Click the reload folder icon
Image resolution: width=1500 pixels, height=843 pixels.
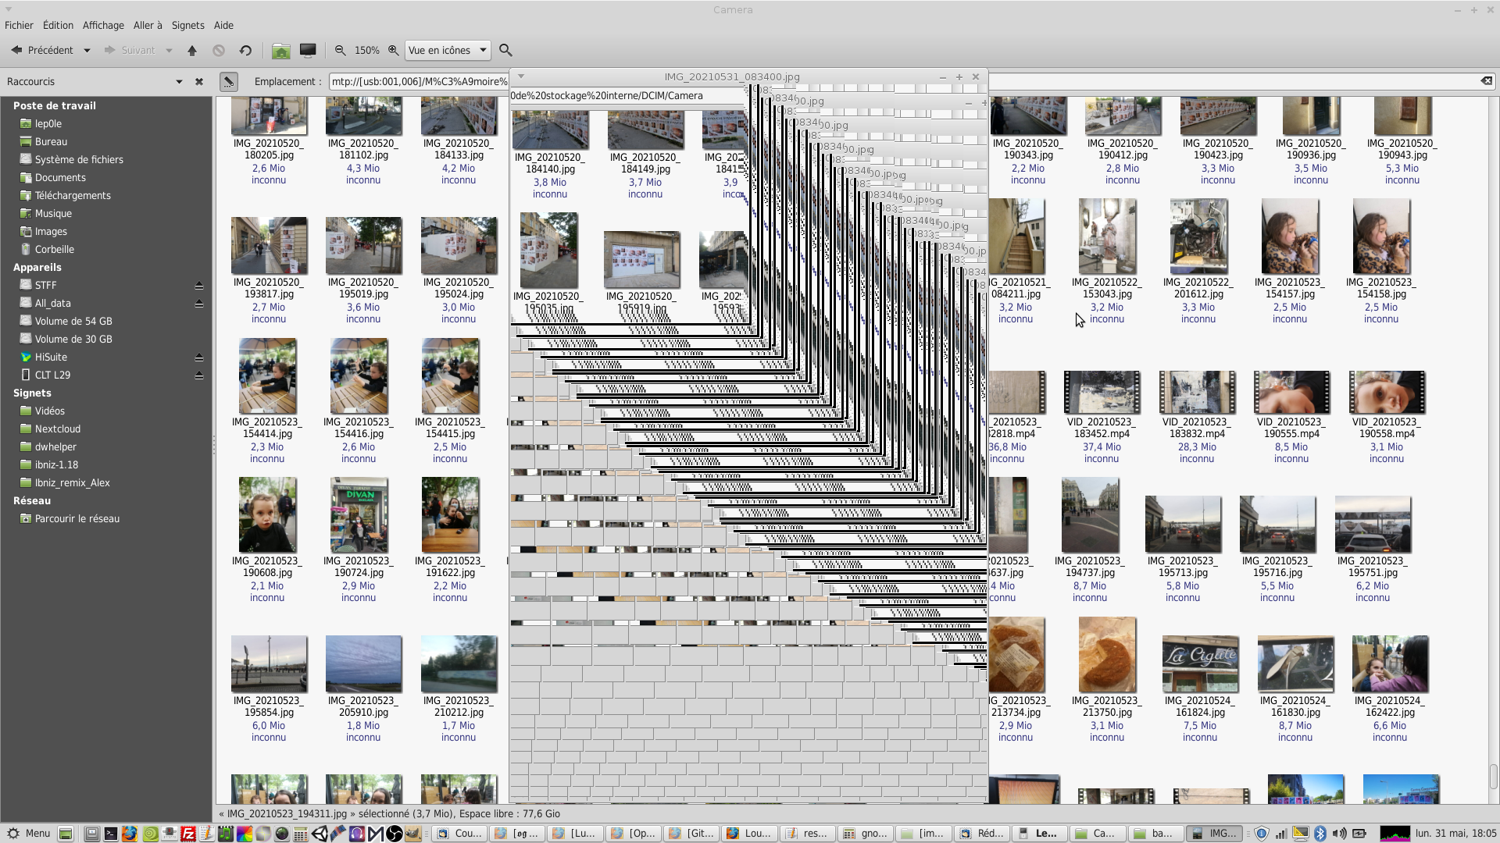pos(245,51)
